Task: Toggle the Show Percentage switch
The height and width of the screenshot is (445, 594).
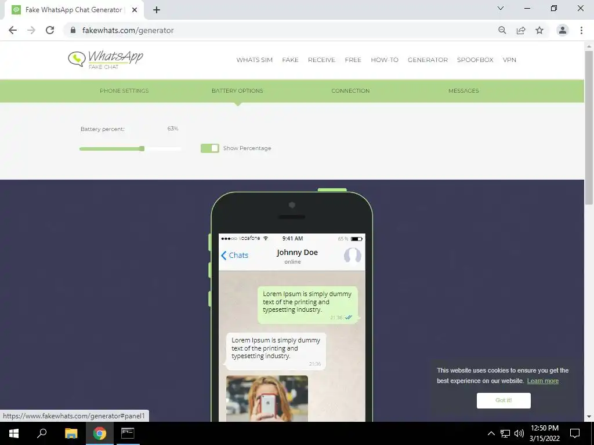Action: pos(210,148)
